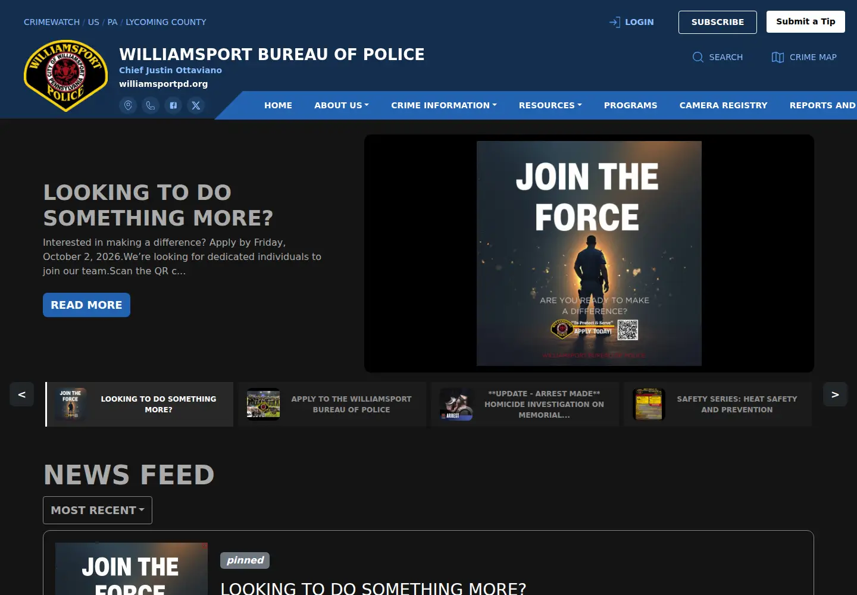This screenshot has width=857, height=595.
Task: Open the CRIMEWATCH breadcrumb link
Action: 52,22
